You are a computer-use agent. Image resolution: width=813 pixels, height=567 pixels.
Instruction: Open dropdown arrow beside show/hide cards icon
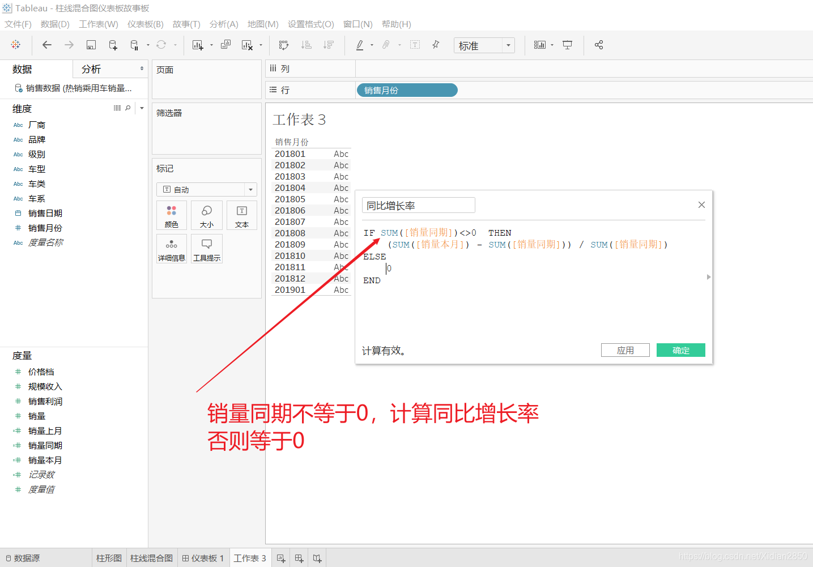(552, 45)
